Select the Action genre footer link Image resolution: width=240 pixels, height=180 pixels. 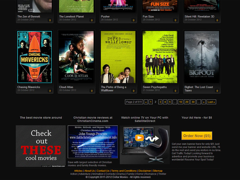(74, 174)
